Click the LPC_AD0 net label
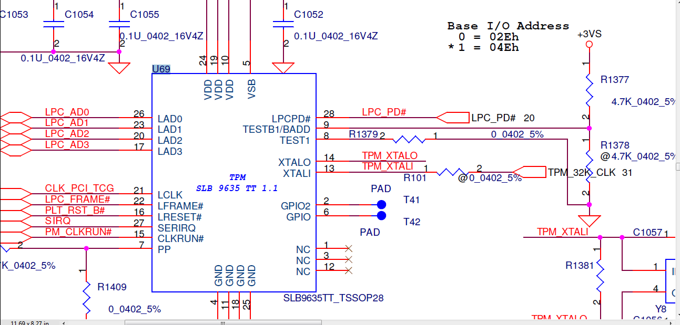The image size is (680, 325). tap(67, 112)
